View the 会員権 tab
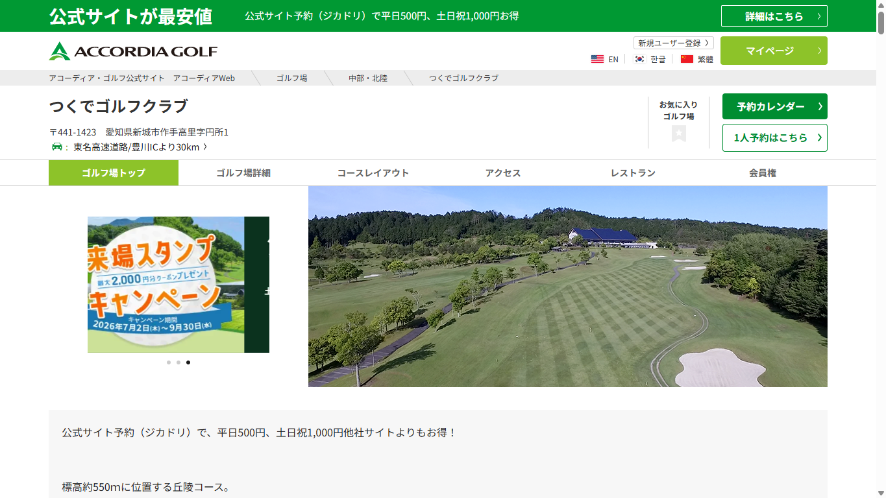Image resolution: width=886 pixels, height=498 pixels. click(763, 173)
